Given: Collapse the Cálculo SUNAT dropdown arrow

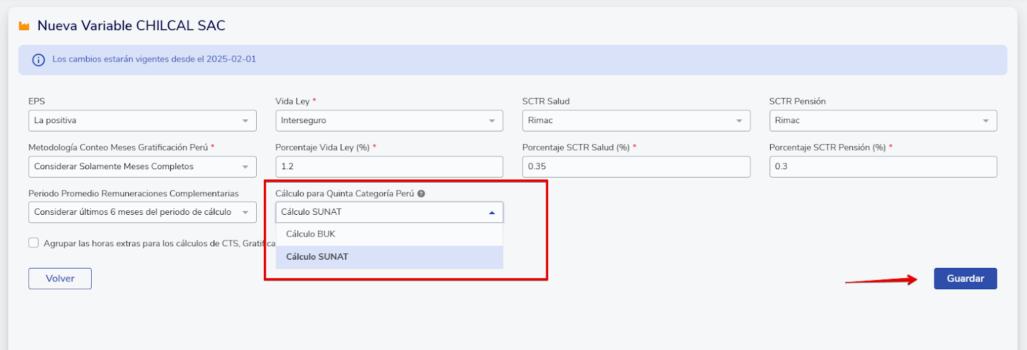Looking at the screenshot, I should pos(492,212).
